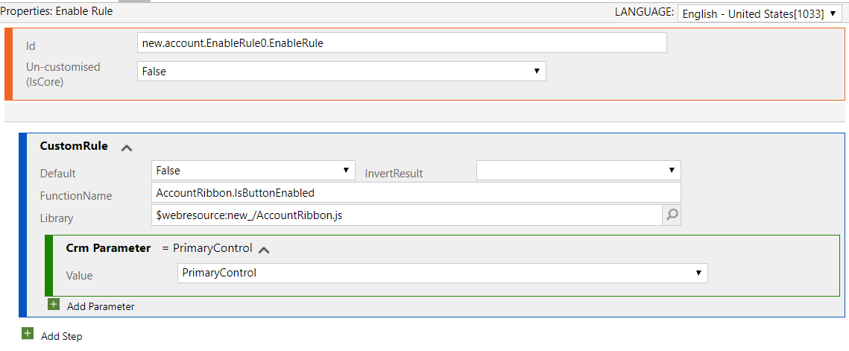Select the Crm Parameter heading text
Screen dimensions: 849x351
pos(108,248)
